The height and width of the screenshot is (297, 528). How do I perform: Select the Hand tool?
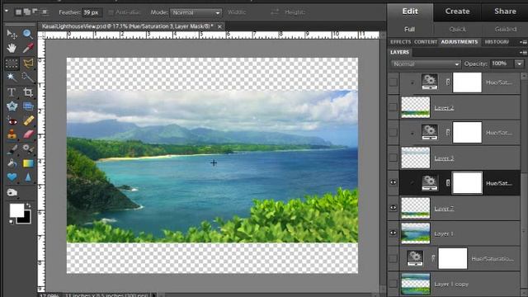click(x=12, y=48)
